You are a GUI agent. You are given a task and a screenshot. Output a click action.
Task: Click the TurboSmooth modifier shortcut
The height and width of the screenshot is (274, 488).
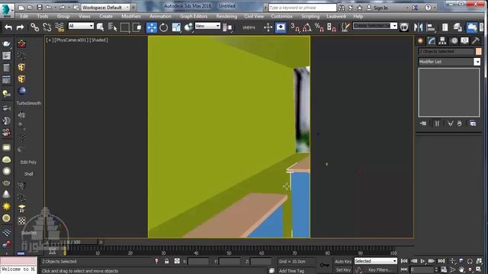click(x=29, y=104)
